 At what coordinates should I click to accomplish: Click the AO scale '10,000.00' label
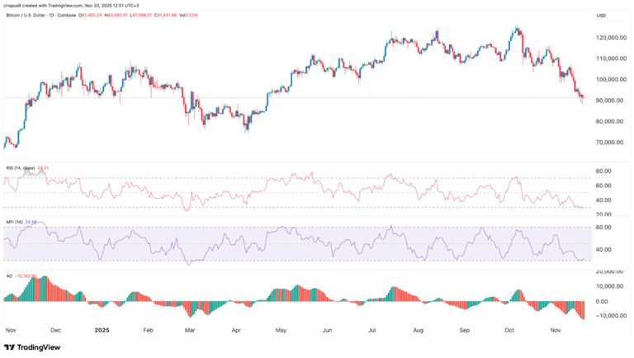click(x=610, y=286)
